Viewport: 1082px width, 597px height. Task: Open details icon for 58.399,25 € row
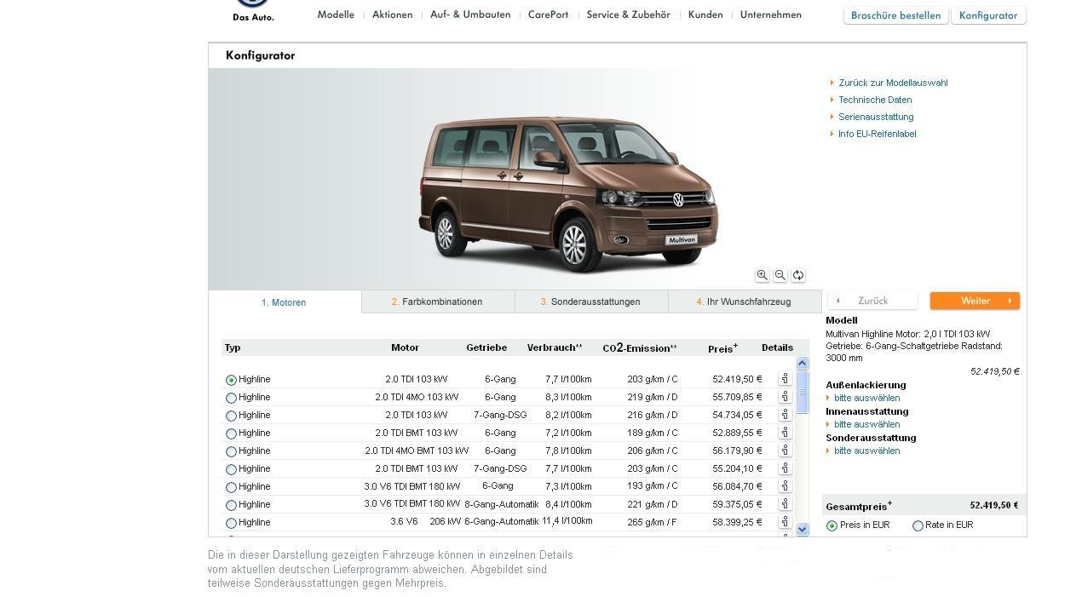(785, 522)
